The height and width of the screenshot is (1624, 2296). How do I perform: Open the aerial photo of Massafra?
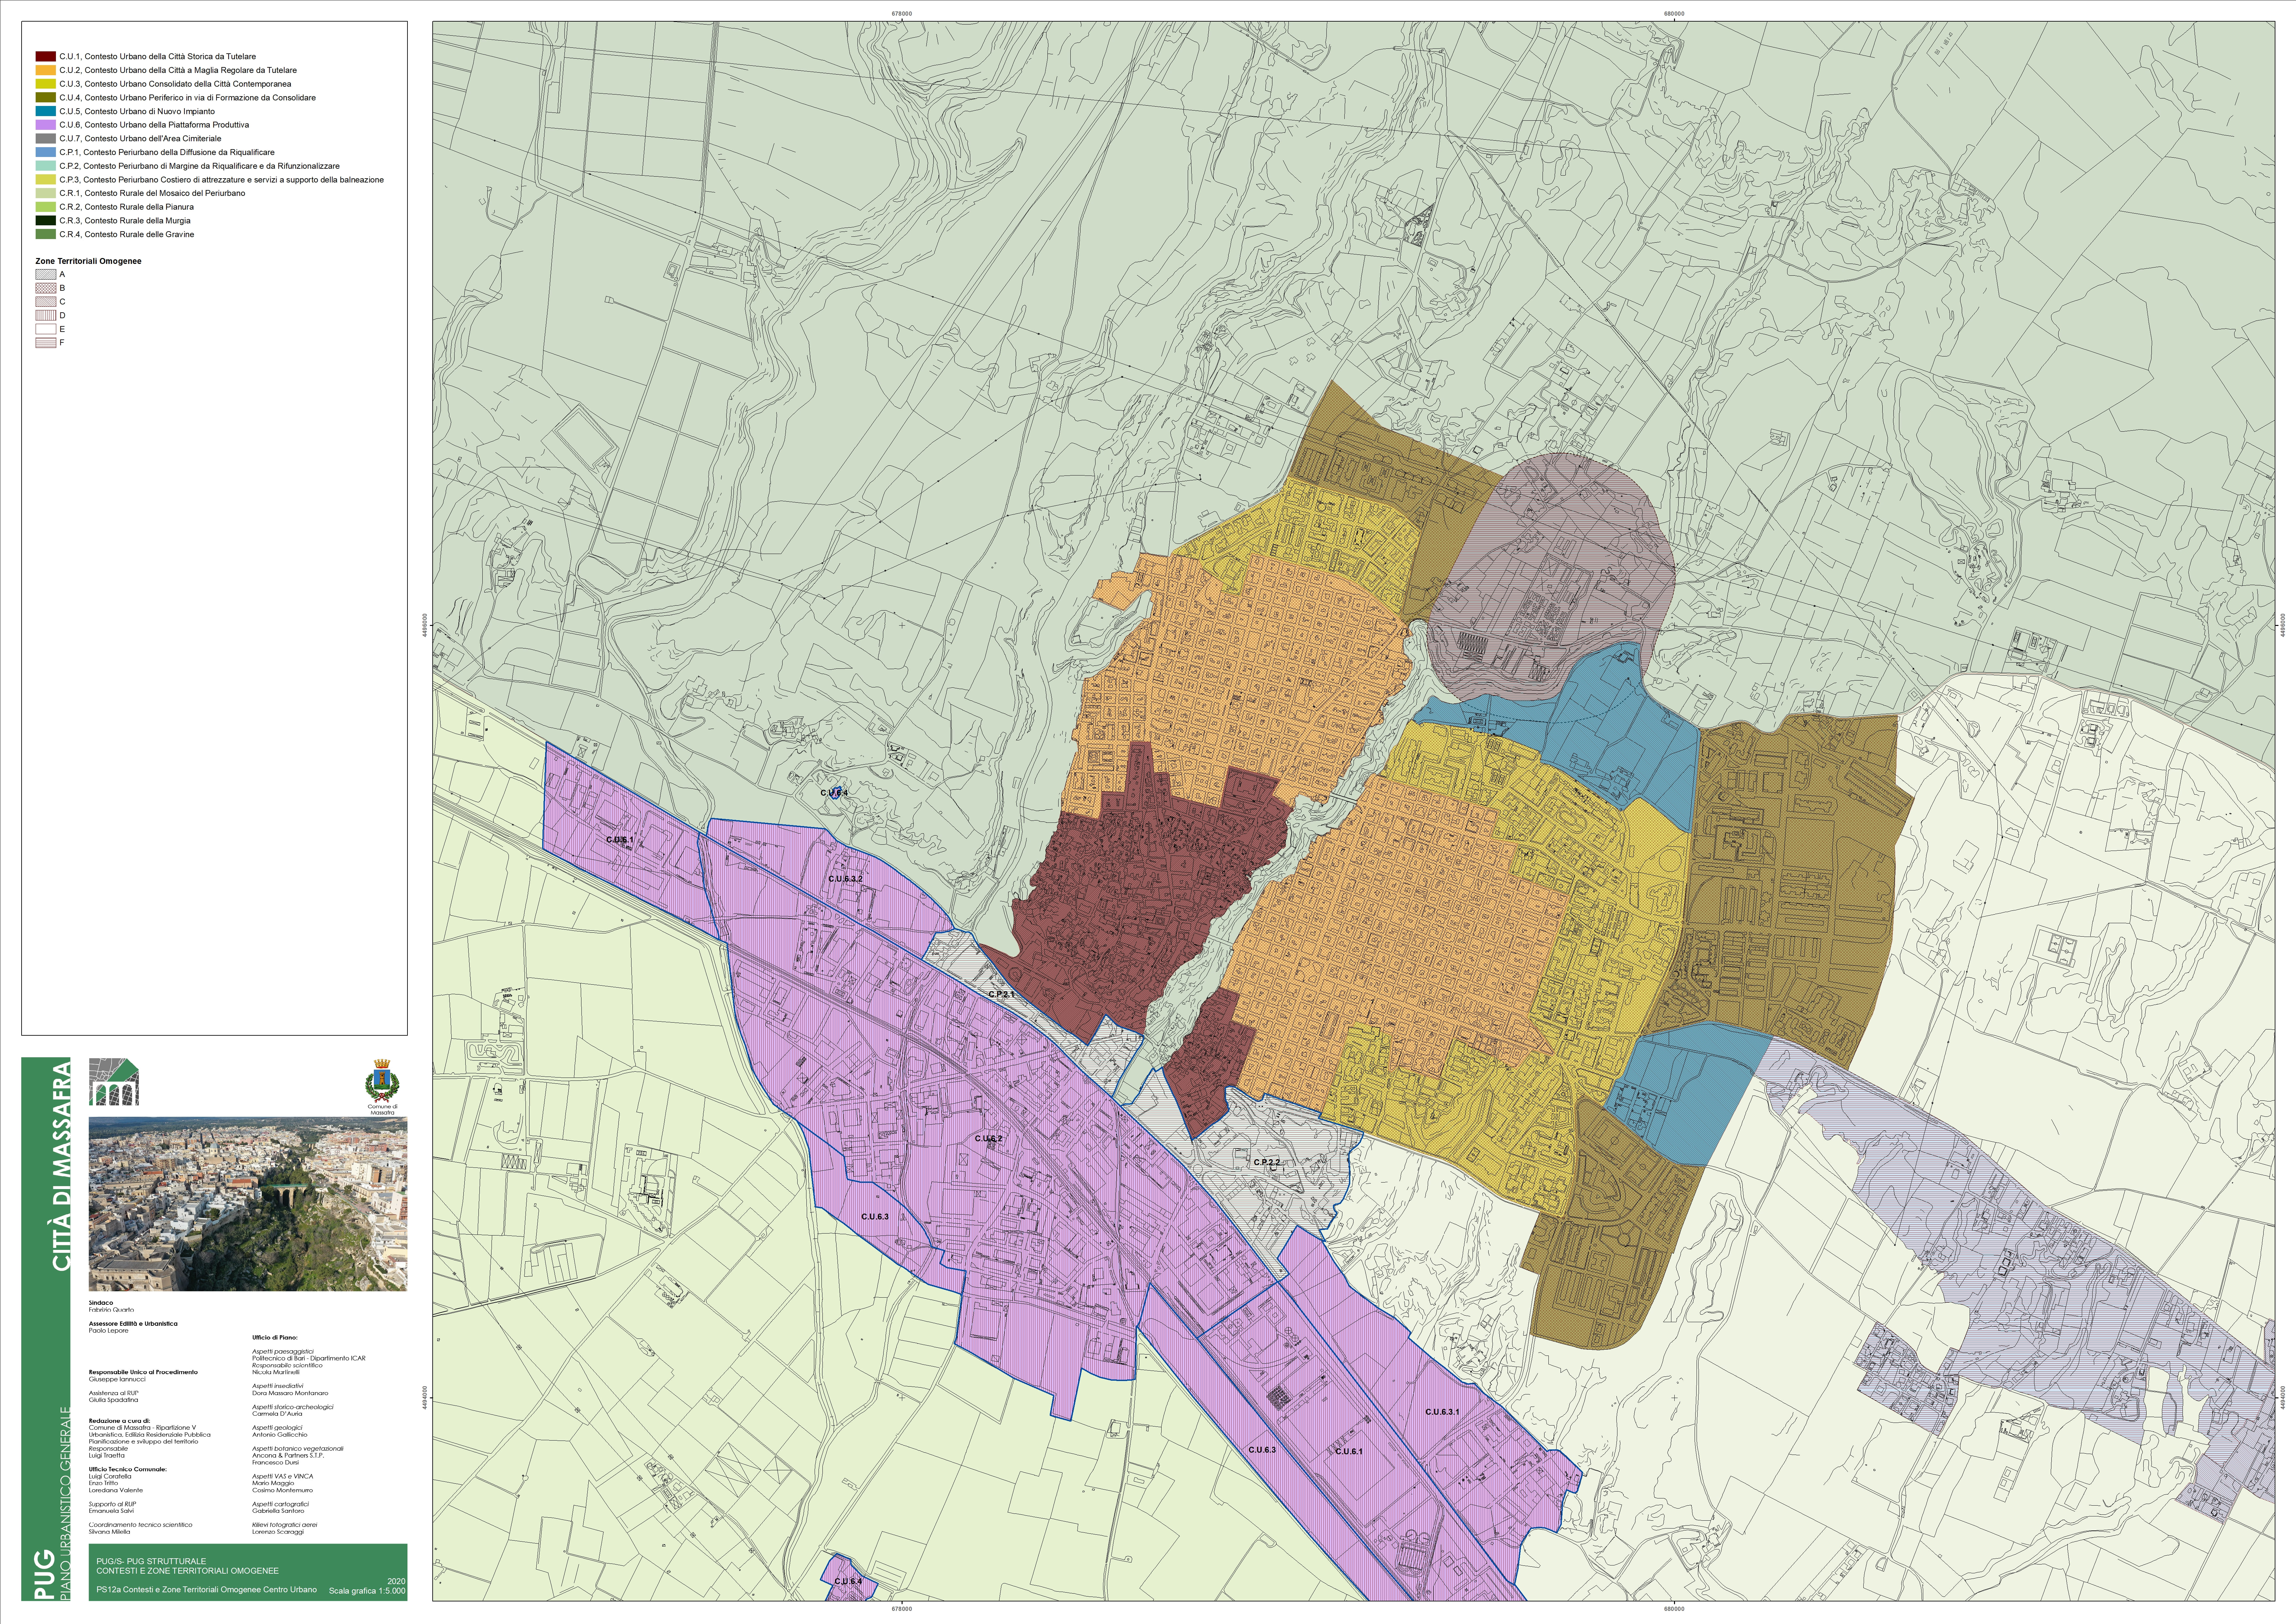pyautogui.click(x=248, y=1204)
